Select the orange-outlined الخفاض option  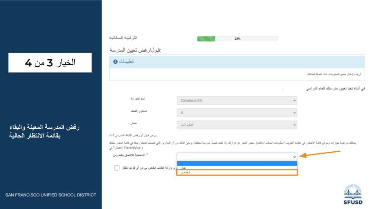pyautogui.click(x=237, y=172)
